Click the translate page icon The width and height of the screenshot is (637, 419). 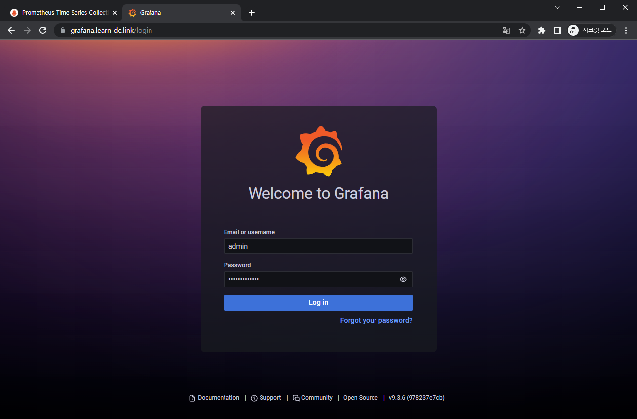[x=506, y=30]
